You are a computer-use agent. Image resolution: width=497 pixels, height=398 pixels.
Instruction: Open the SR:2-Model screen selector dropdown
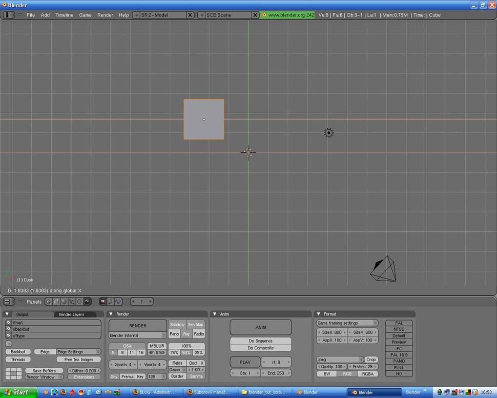click(136, 15)
